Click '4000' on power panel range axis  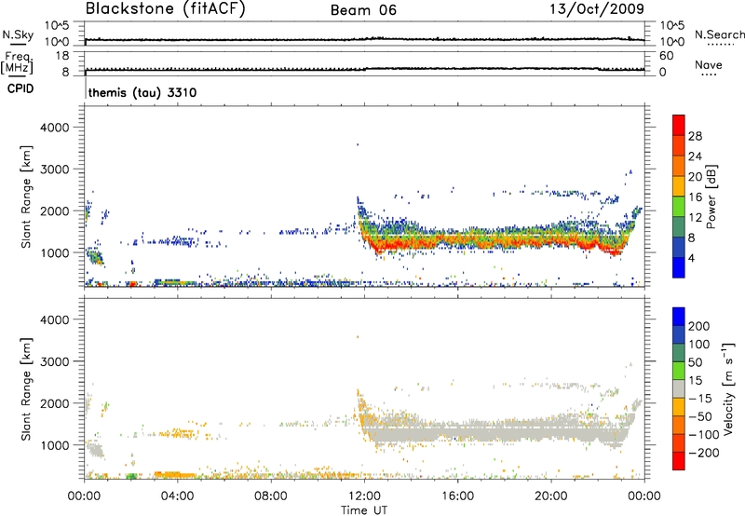click(x=55, y=128)
